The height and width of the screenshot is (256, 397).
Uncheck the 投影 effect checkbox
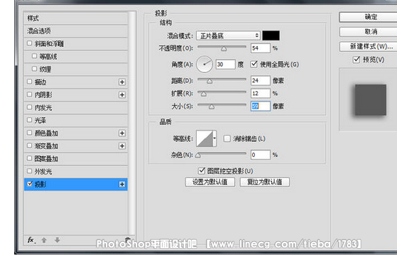[30, 184]
